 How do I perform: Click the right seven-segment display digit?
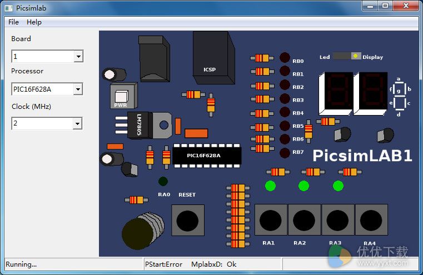coord(370,93)
